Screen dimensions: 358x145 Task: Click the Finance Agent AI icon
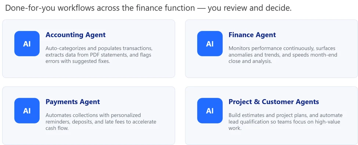tap(210, 44)
